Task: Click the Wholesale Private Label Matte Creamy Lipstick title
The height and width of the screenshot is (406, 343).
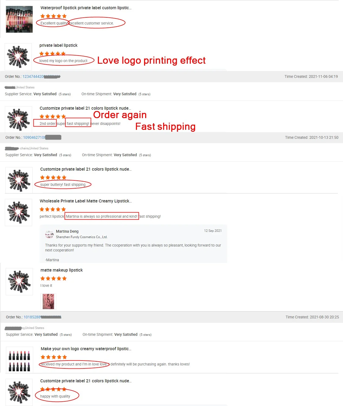Action: point(86,201)
